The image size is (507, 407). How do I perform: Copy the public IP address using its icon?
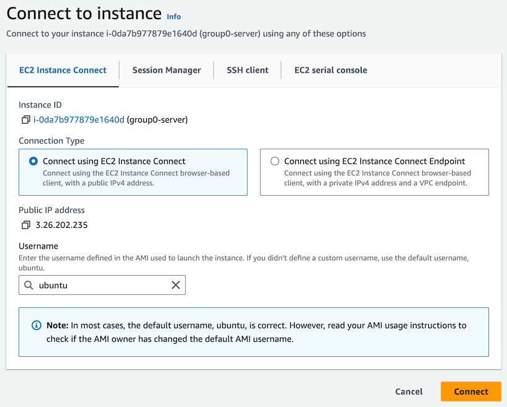(25, 225)
